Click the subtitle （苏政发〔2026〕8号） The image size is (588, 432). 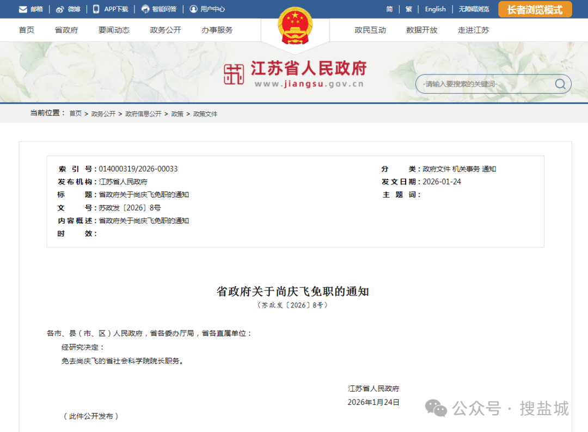pyautogui.click(x=293, y=305)
